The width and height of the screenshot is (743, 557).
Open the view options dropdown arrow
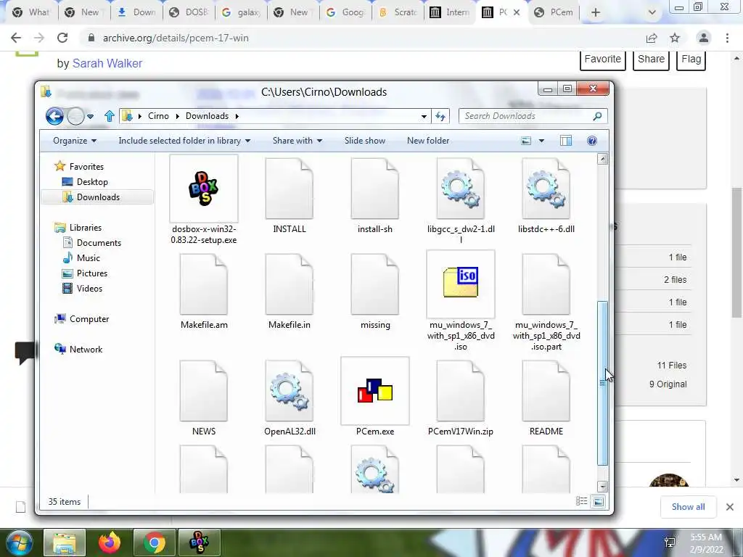click(541, 141)
